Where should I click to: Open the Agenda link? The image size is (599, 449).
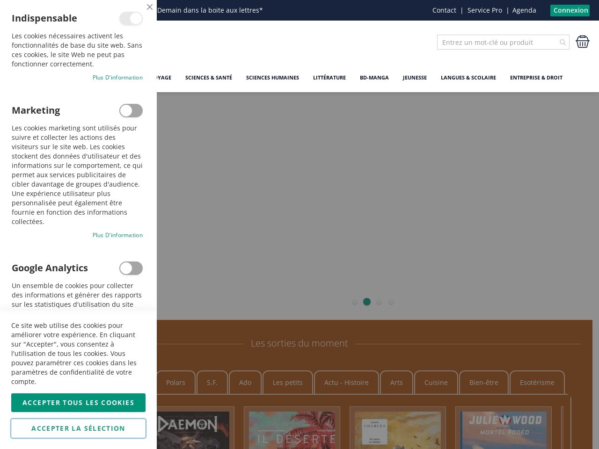(x=524, y=10)
